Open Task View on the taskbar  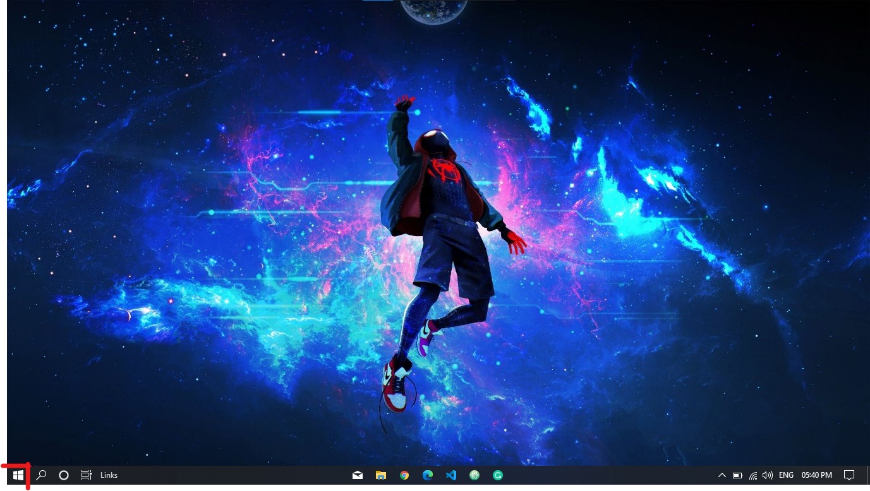coord(87,475)
